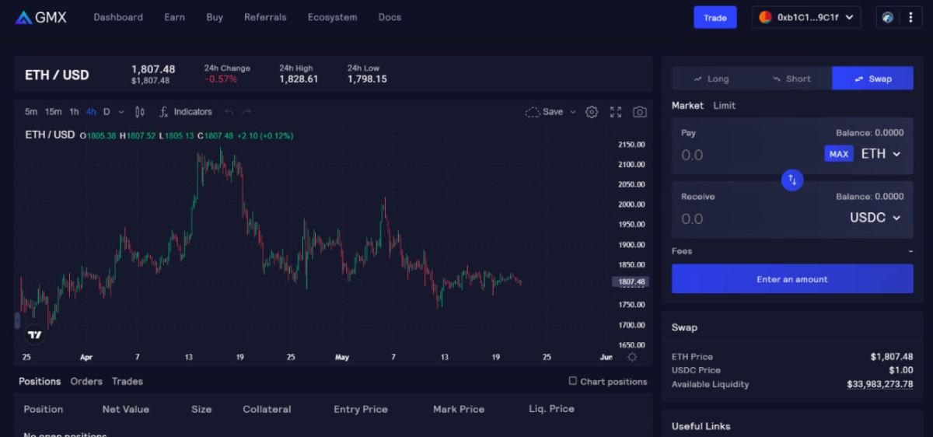Click the -0.57% 24h change value

221,79
